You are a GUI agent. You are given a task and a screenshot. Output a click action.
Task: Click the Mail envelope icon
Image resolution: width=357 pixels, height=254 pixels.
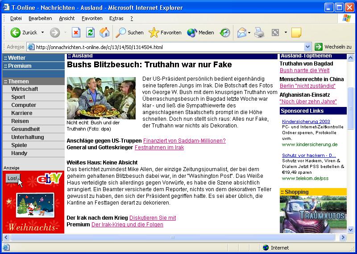(x=242, y=33)
